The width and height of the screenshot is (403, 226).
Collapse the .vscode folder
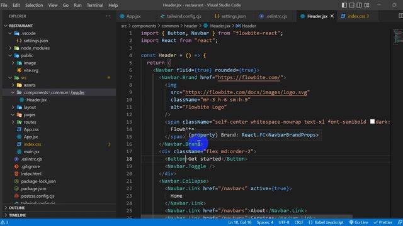point(10,33)
